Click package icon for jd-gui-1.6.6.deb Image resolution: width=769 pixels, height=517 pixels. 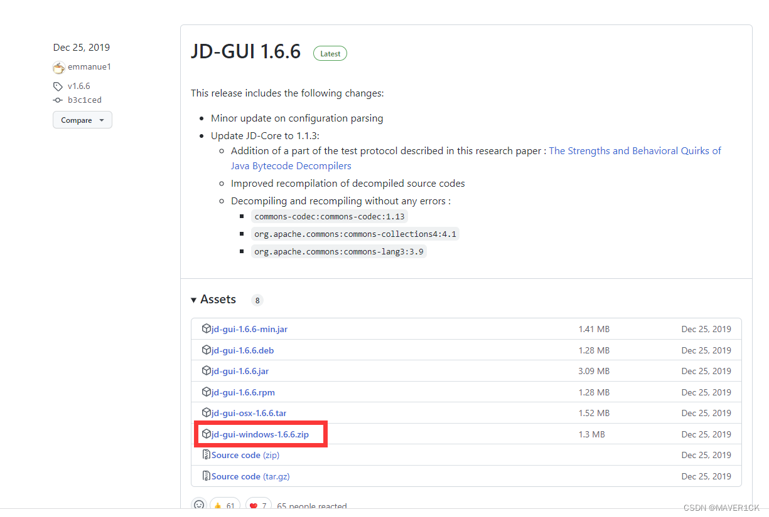tap(207, 350)
